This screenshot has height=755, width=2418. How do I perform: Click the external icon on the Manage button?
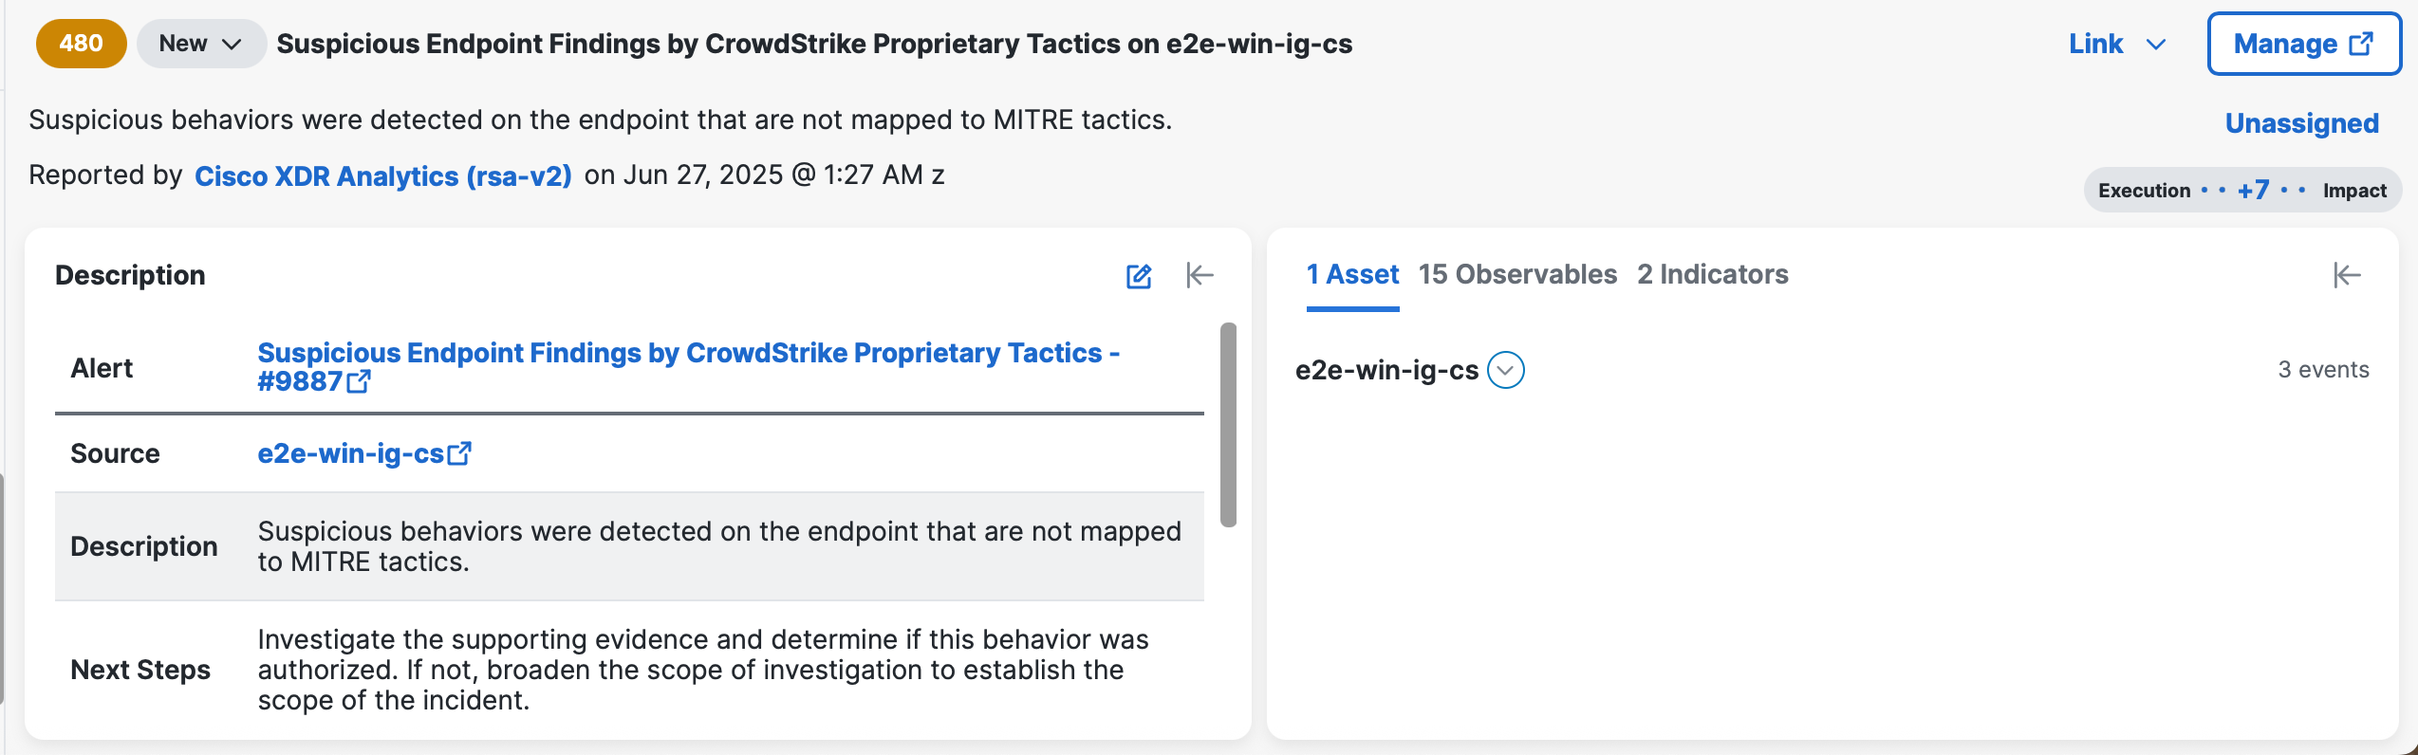click(2361, 44)
